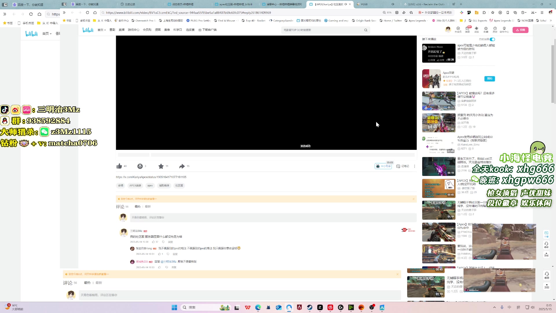Open the 创作中心 creator center icon
This screenshot has width=556, height=313.
pyautogui.click(x=504, y=30)
